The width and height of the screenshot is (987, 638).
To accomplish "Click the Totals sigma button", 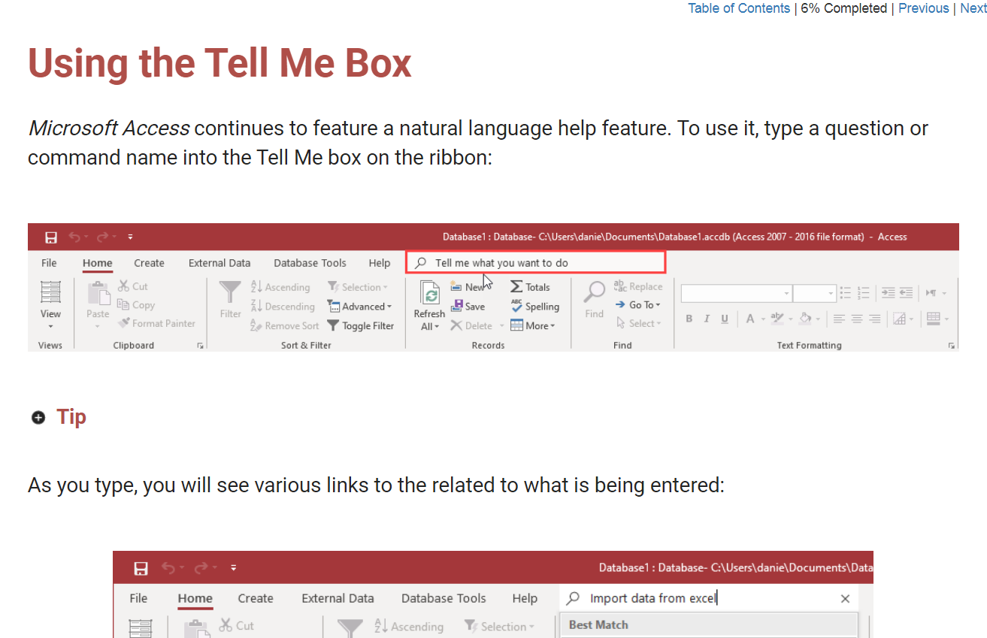I will pyautogui.click(x=530, y=287).
